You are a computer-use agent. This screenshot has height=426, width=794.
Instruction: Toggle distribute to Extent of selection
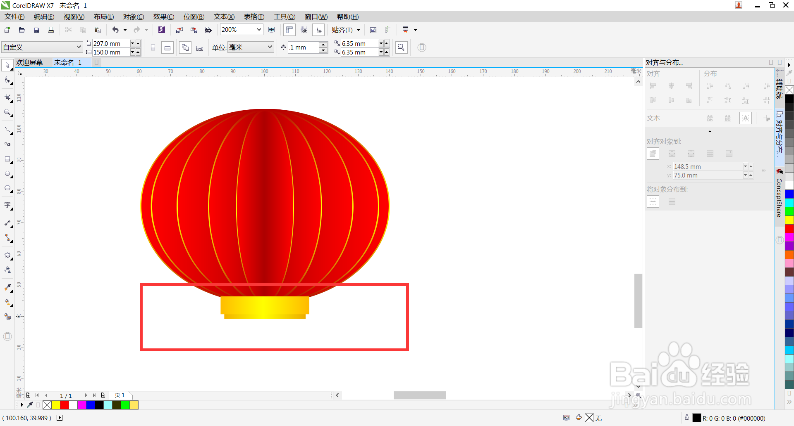pyautogui.click(x=653, y=201)
